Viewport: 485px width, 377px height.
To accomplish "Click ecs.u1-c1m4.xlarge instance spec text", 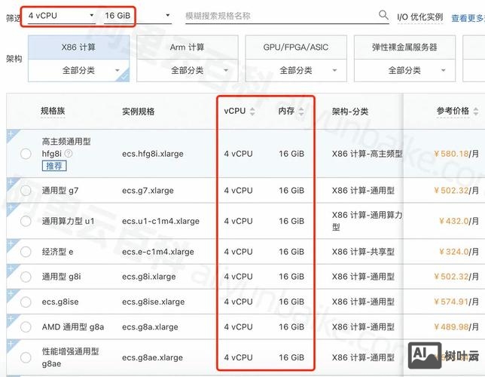I will coord(160,221).
